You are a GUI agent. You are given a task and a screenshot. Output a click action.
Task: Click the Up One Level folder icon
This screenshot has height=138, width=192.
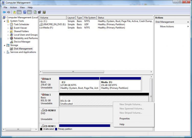[x=14, y=12]
